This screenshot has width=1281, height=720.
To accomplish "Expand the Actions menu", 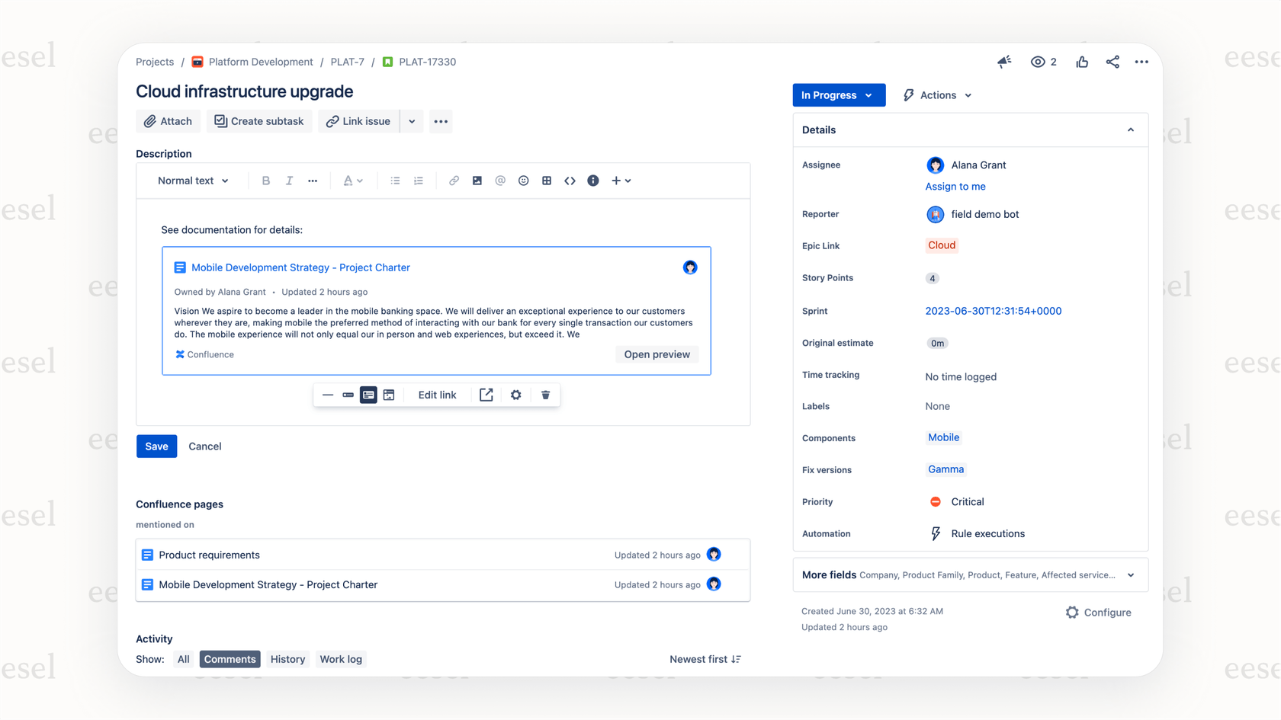I will (936, 94).
